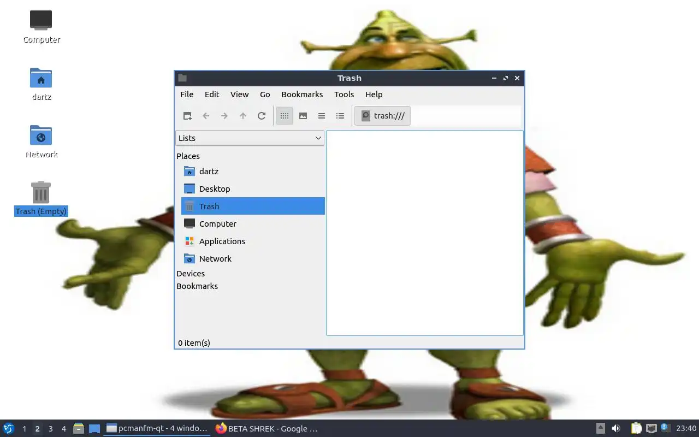Open the Edit menu
Viewport: 699px width, 437px height.
(212, 95)
